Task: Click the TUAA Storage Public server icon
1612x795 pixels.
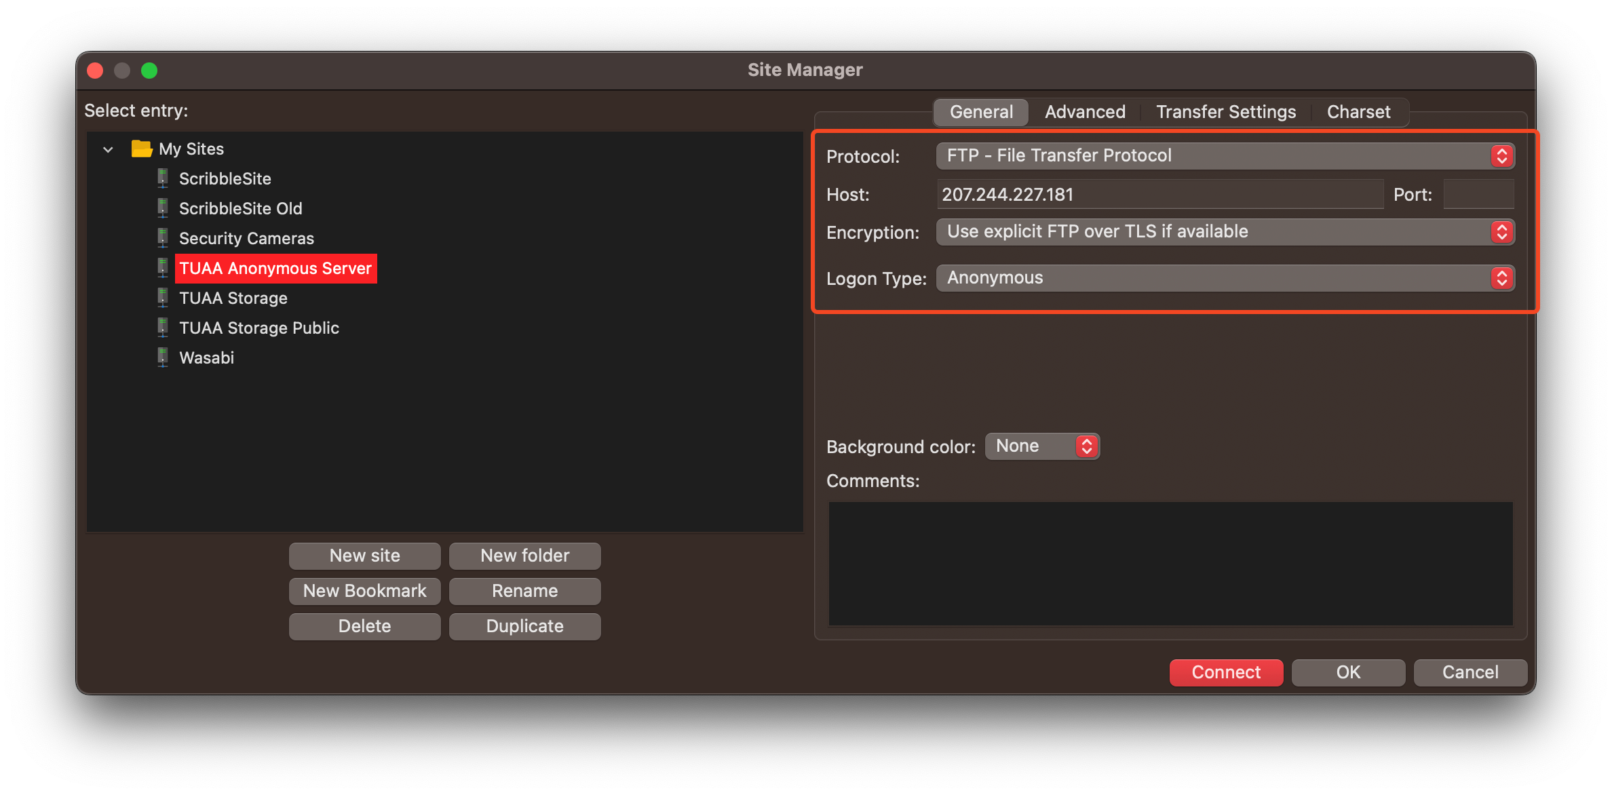Action: tap(162, 328)
